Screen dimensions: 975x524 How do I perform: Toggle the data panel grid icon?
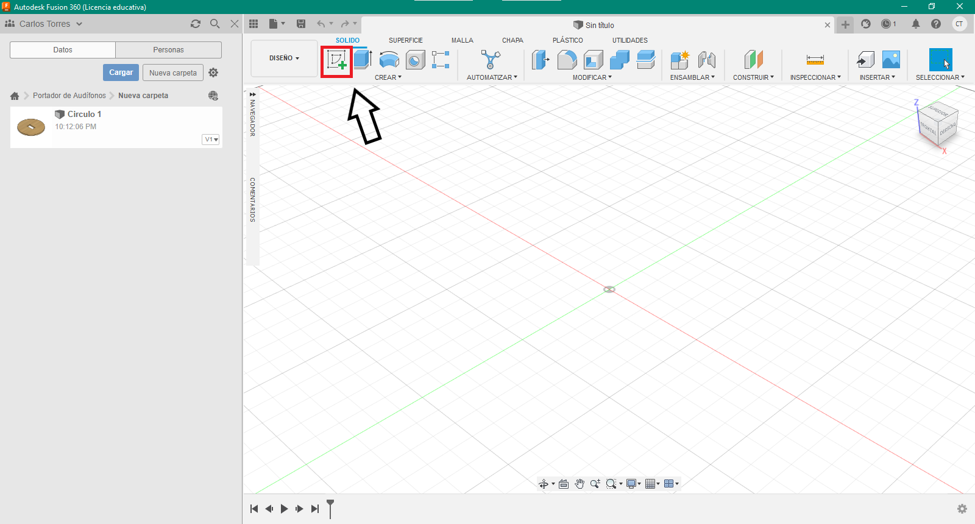253,24
